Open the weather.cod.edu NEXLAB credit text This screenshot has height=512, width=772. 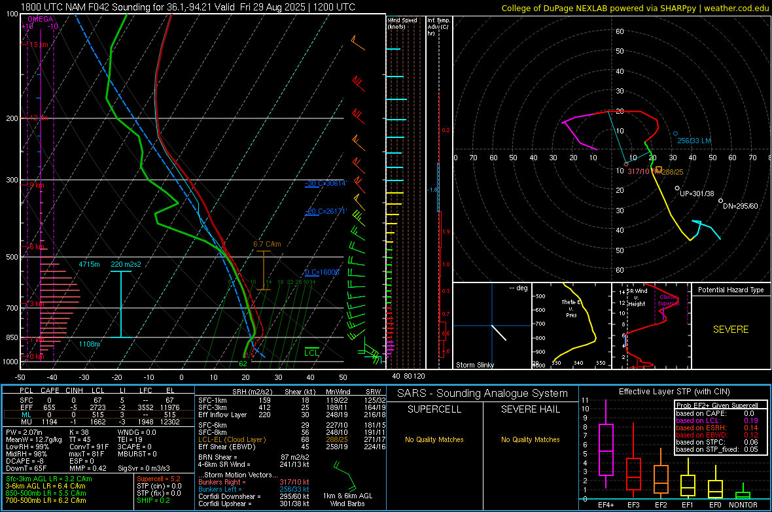coord(635,8)
